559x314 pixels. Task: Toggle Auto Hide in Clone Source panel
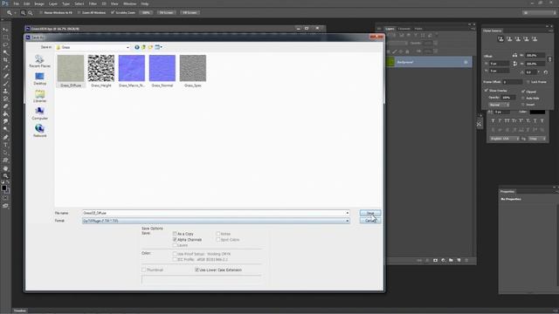[523, 98]
